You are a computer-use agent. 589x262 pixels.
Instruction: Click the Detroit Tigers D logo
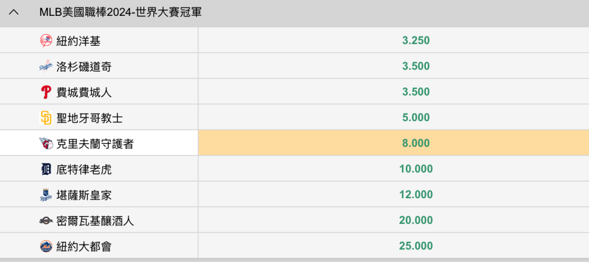(x=46, y=169)
